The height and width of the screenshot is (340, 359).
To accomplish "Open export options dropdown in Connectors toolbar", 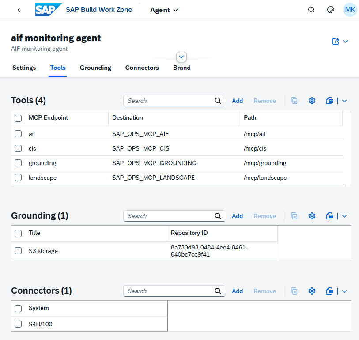I will (344, 291).
